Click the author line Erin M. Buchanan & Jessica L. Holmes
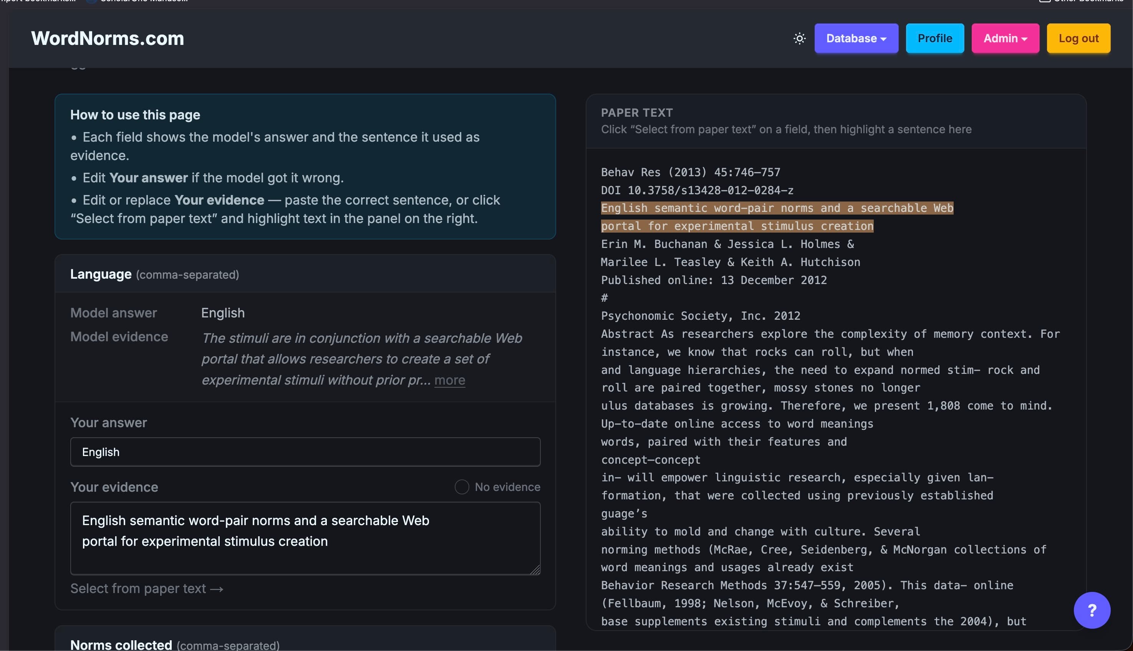This screenshot has height=651, width=1133. pyautogui.click(x=727, y=244)
